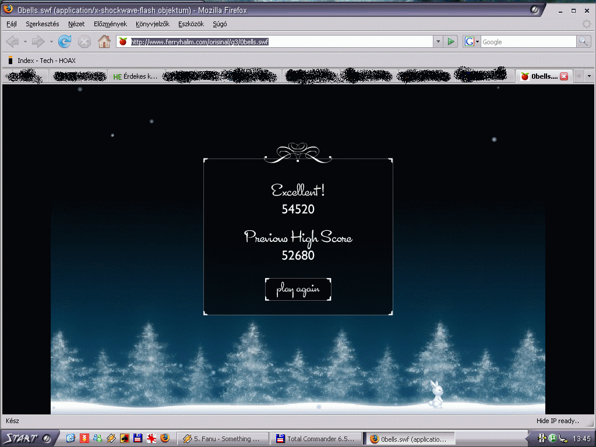Click the Index - Tech - HOAX bookmark
Screen dimensions: 596x447
[42, 61]
